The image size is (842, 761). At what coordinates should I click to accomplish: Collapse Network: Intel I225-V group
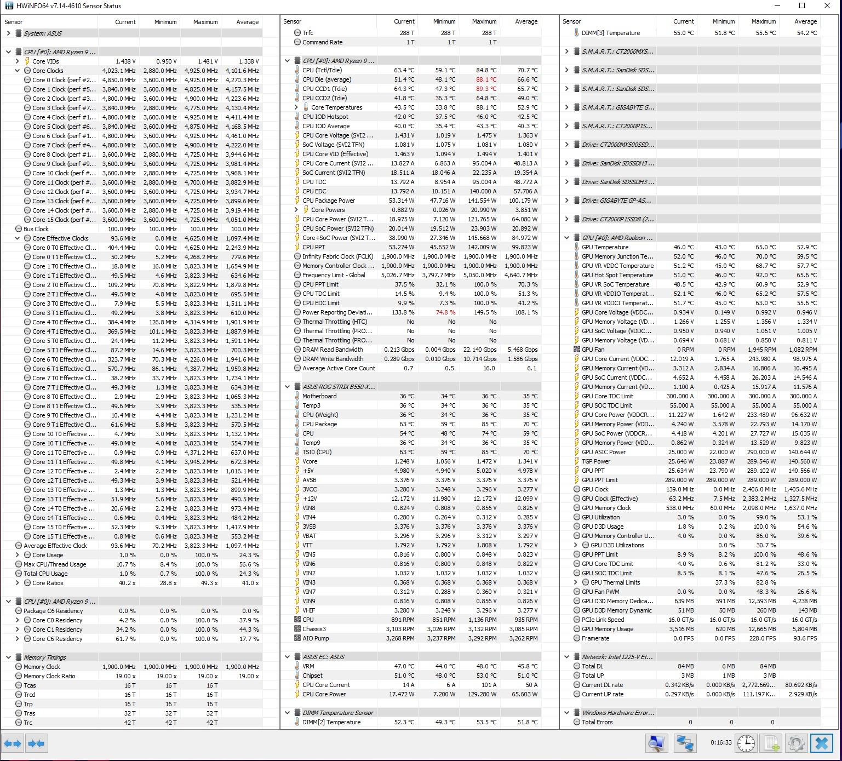click(x=567, y=657)
